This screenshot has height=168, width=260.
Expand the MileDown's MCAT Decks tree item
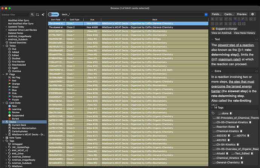(x=6, y=135)
